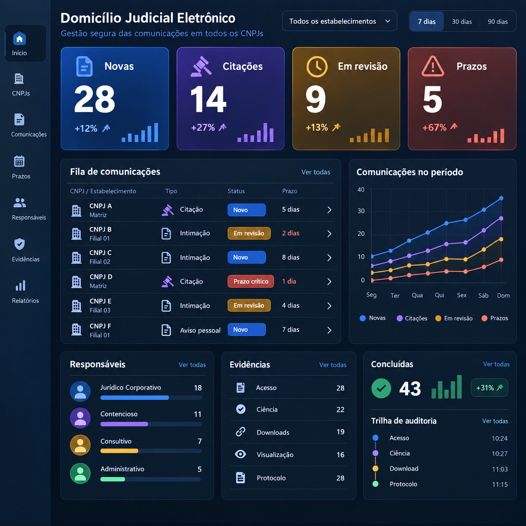526x526 pixels.
Task: Click Ver todas in Trilha de auditoria
Action: [x=495, y=421]
